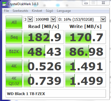The height and width of the screenshot is (101, 111).
Task: Expand the drive selection dropdown D: 16%
Action: coord(103,19)
